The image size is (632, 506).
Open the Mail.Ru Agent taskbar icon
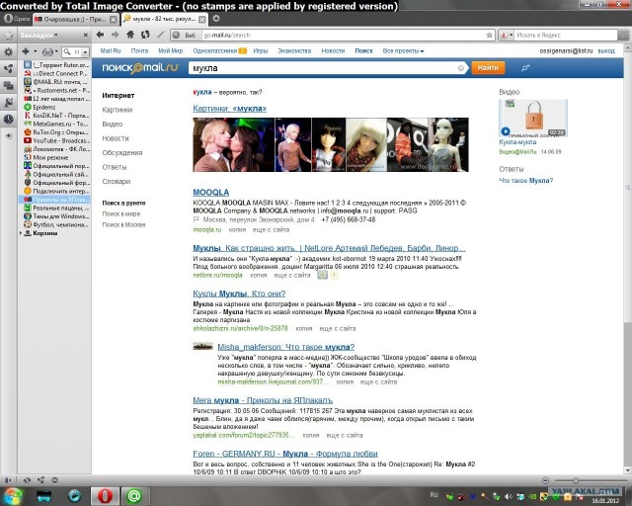134,496
